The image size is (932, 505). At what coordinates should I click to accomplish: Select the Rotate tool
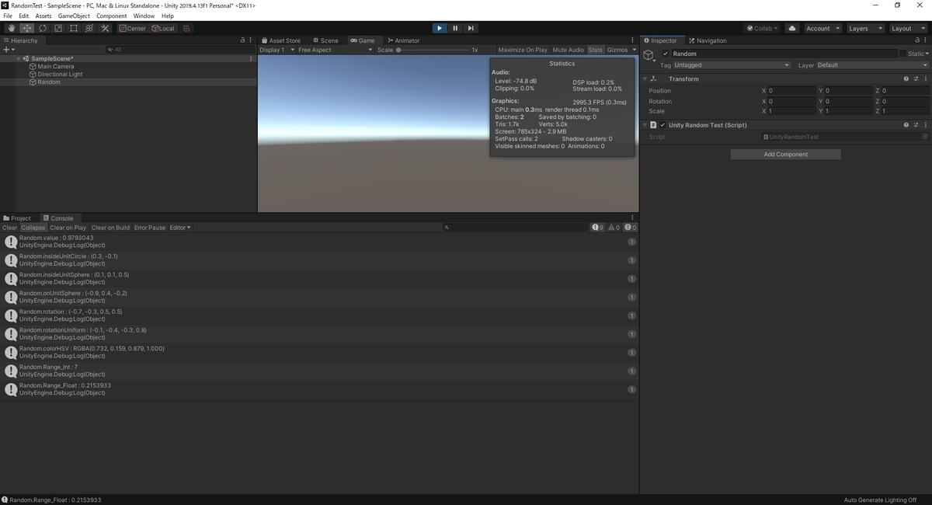pyautogui.click(x=42, y=29)
